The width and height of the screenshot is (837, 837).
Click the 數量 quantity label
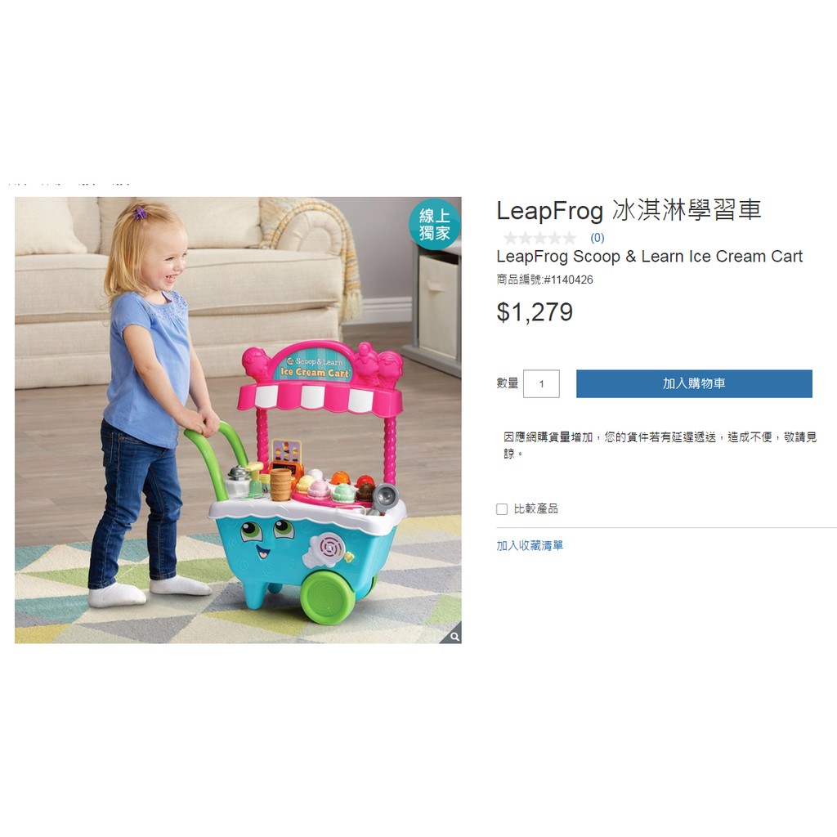coord(507,383)
